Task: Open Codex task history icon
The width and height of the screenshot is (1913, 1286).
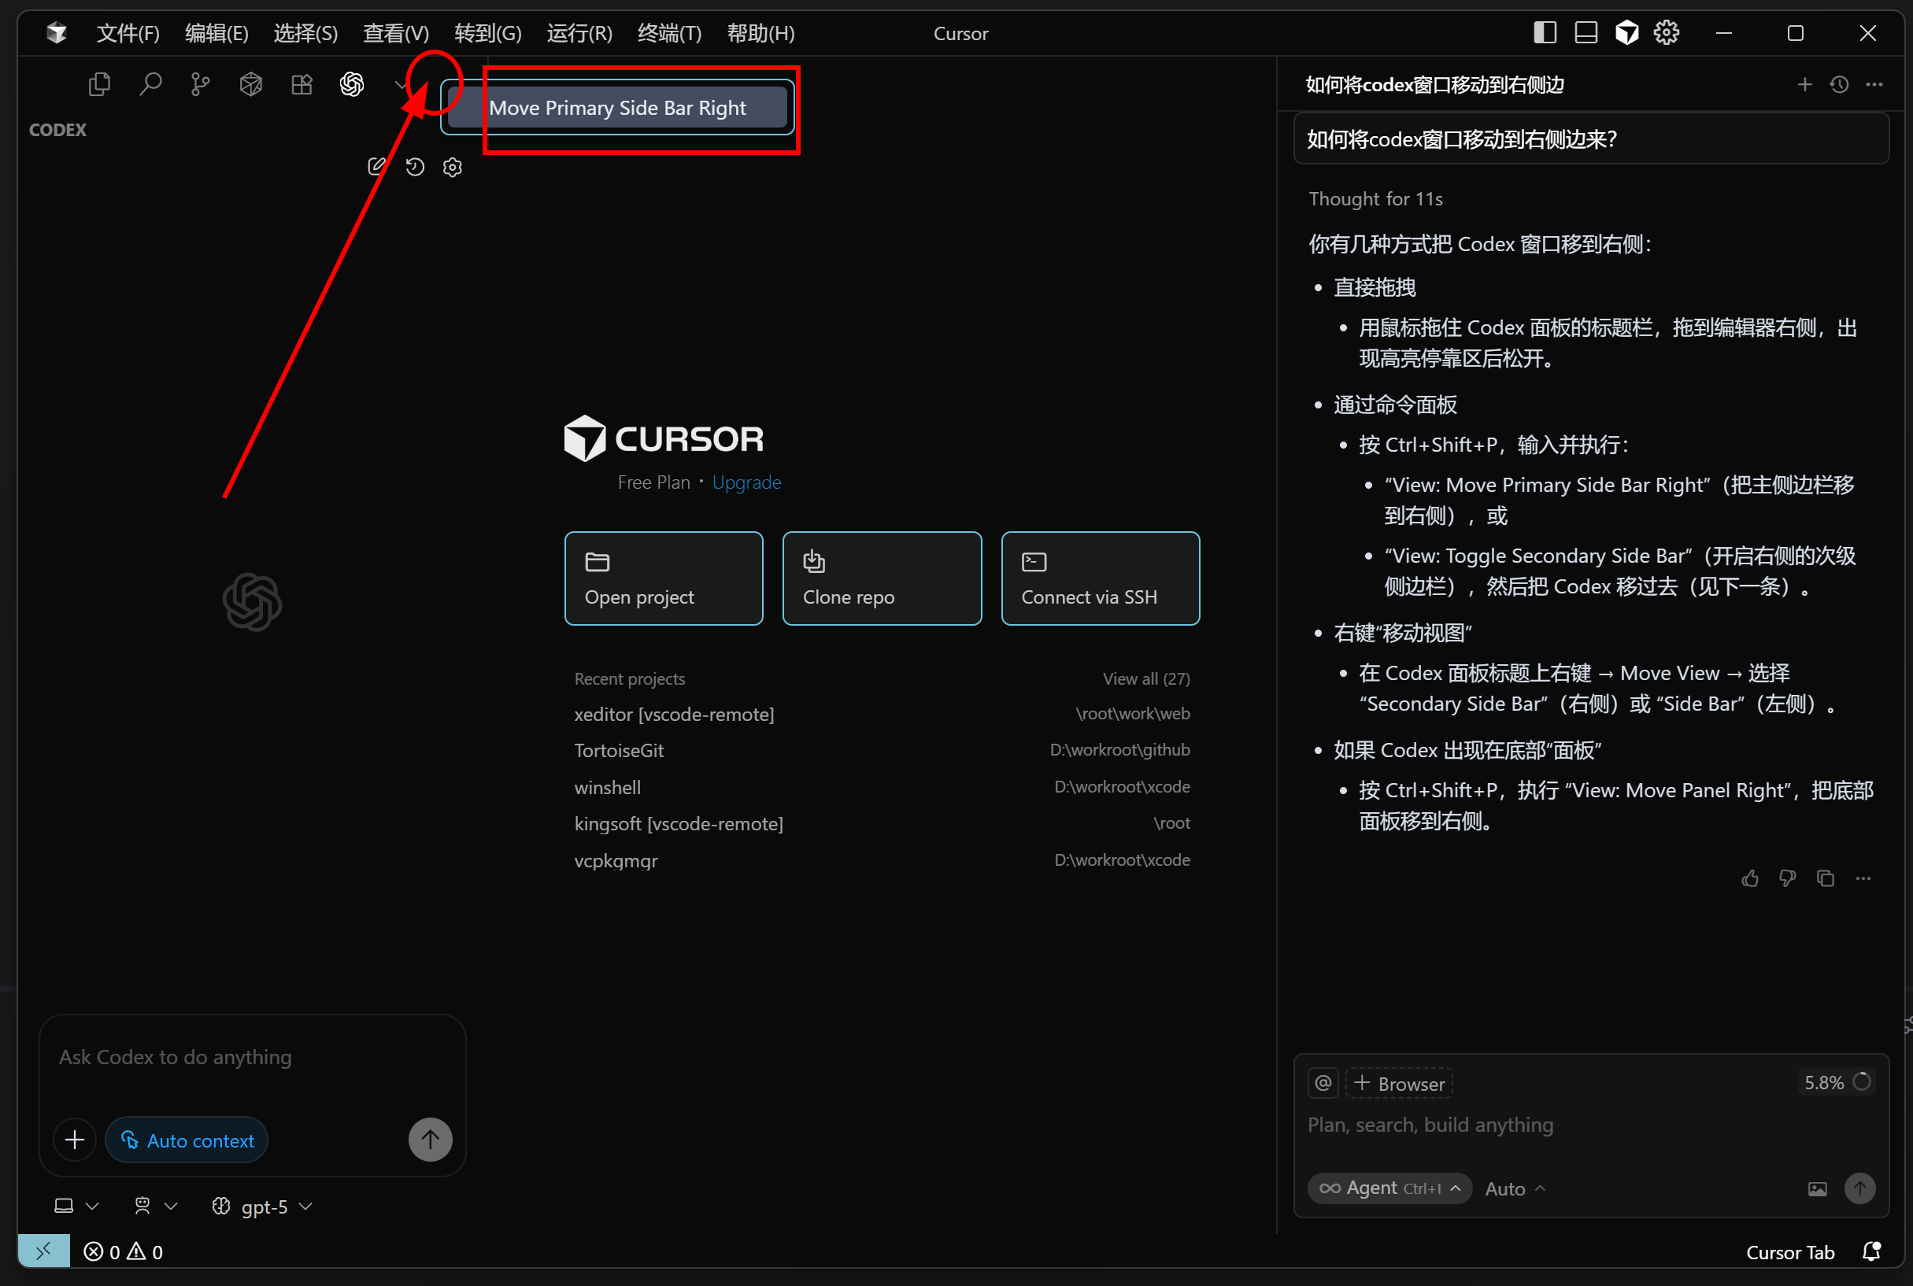Action: tap(415, 168)
